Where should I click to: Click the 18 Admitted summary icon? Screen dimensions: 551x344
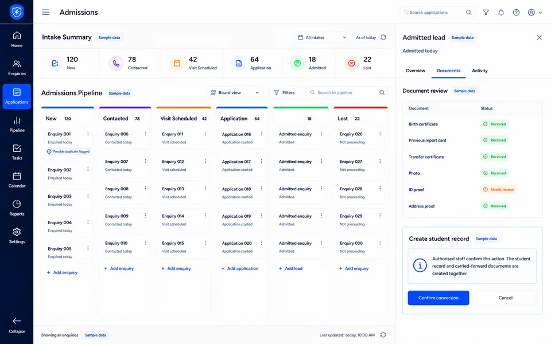(297, 63)
